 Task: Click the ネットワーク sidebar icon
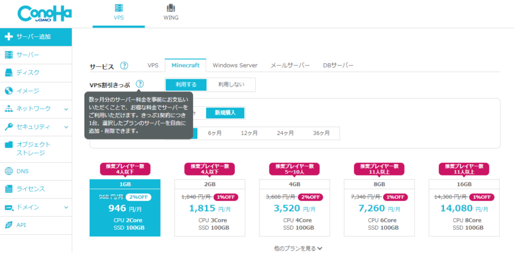click(9, 109)
